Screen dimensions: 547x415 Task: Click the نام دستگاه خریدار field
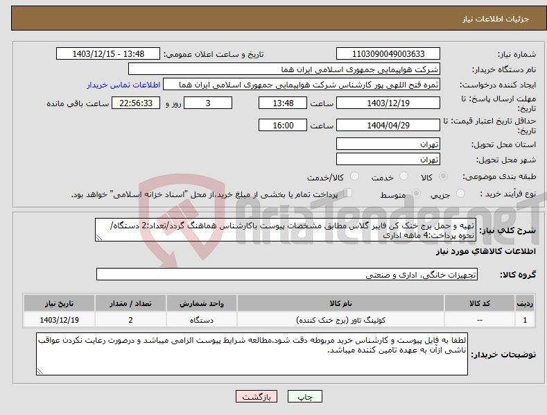(284, 69)
